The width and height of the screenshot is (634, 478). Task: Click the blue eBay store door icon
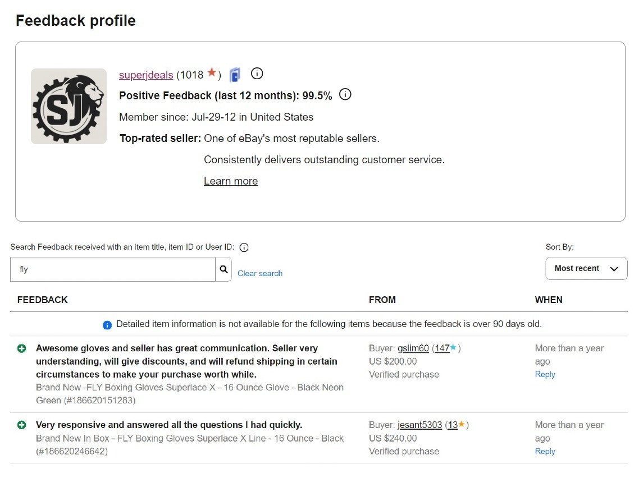click(235, 75)
